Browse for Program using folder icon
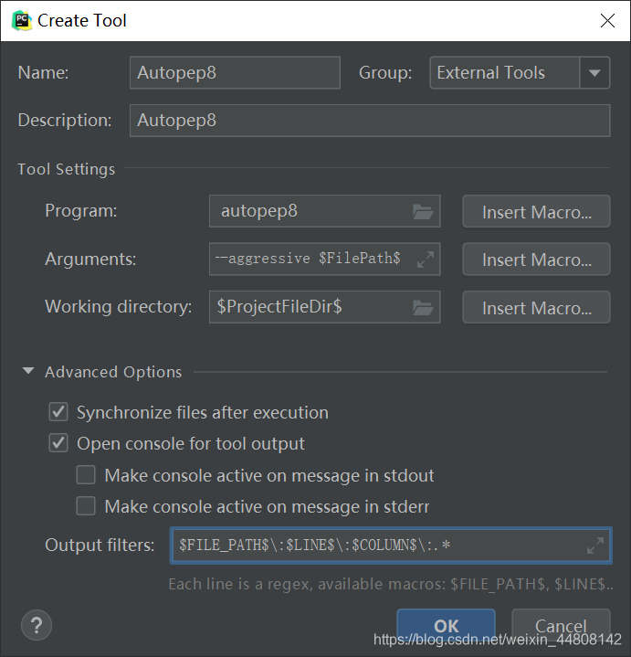 [423, 212]
